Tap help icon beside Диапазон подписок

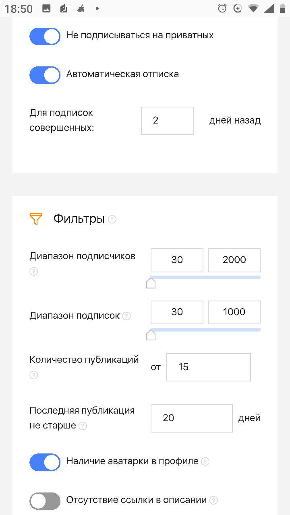coord(126,316)
